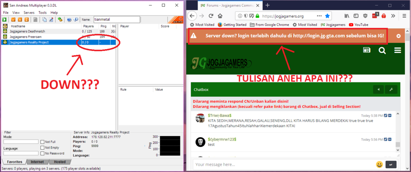The image size is (411, 172).
Task: Dismiss the Server down notice with X
Action: coord(398,36)
